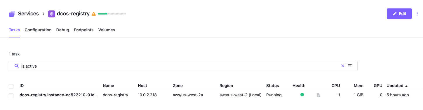Open the filter options dropdown icon

coord(350,66)
